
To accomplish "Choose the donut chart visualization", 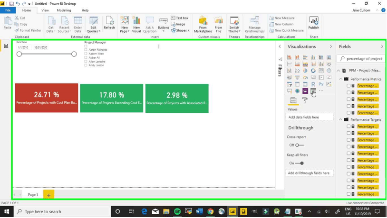I will (313, 71).
